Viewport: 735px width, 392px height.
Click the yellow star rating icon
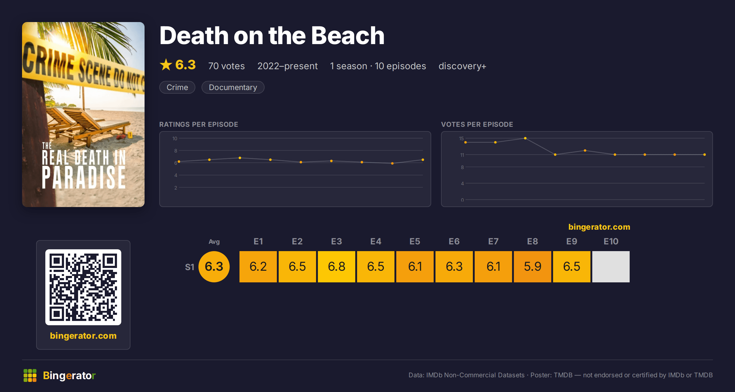coord(166,65)
